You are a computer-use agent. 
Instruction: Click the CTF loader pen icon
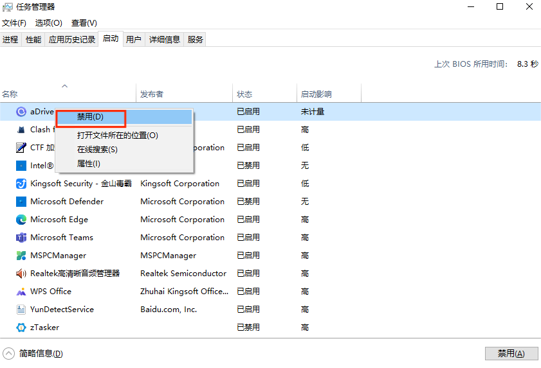21,148
